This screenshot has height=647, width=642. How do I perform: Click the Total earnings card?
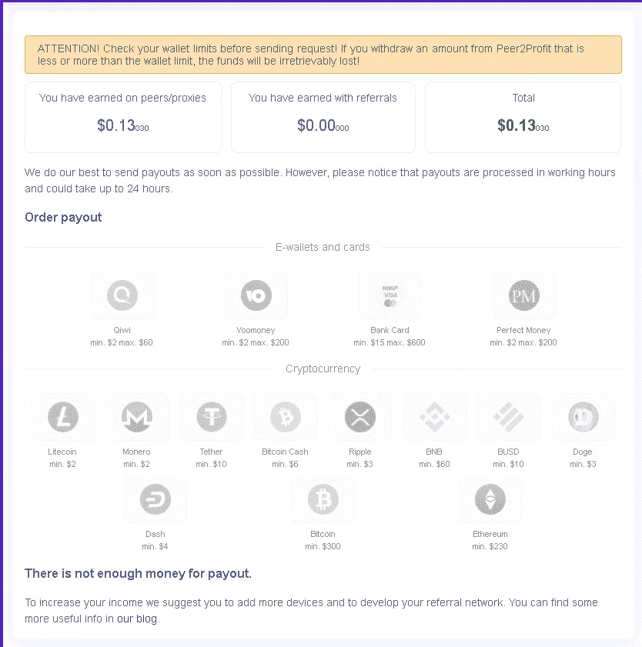(x=523, y=117)
